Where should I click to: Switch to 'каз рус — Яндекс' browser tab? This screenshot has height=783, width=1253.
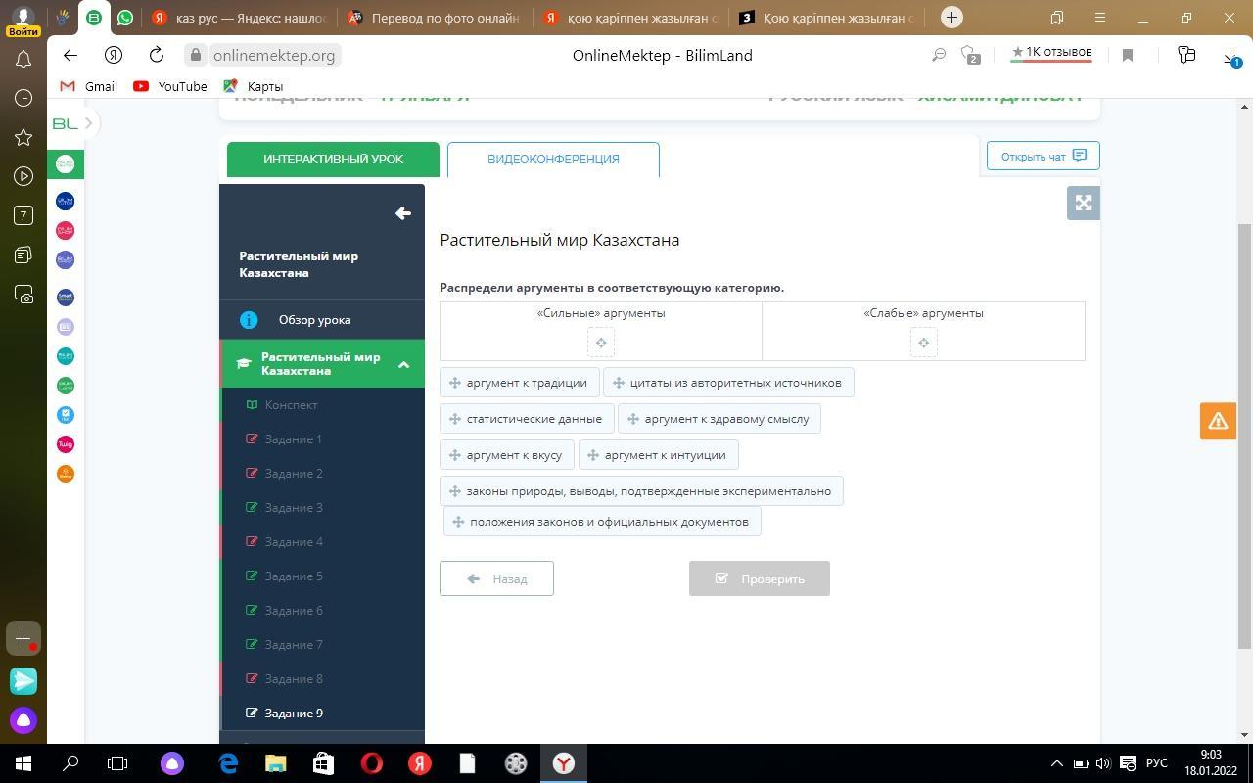tap(238, 17)
